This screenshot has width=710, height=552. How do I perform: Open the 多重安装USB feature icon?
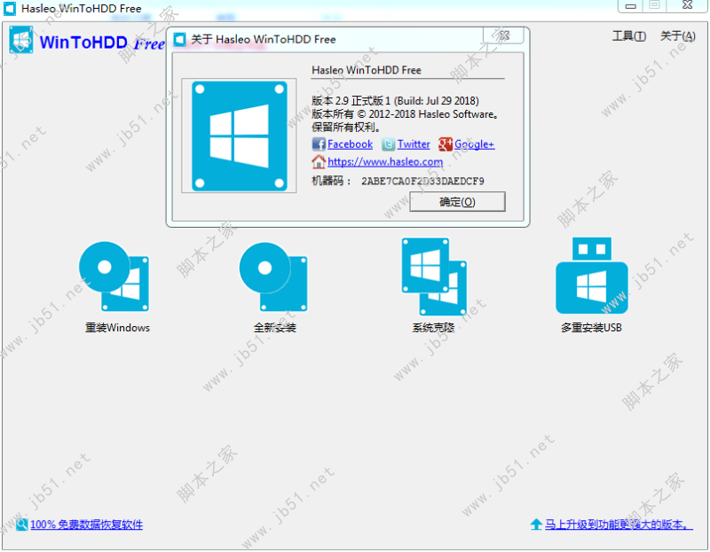click(x=591, y=275)
